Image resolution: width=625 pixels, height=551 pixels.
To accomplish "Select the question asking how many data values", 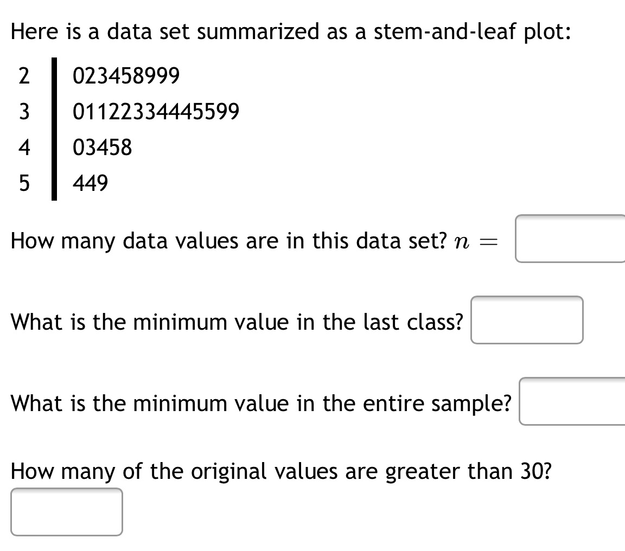I will pyautogui.click(x=228, y=241).
